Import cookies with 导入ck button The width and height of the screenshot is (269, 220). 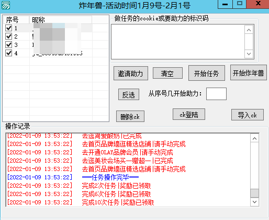pos(248,115)
